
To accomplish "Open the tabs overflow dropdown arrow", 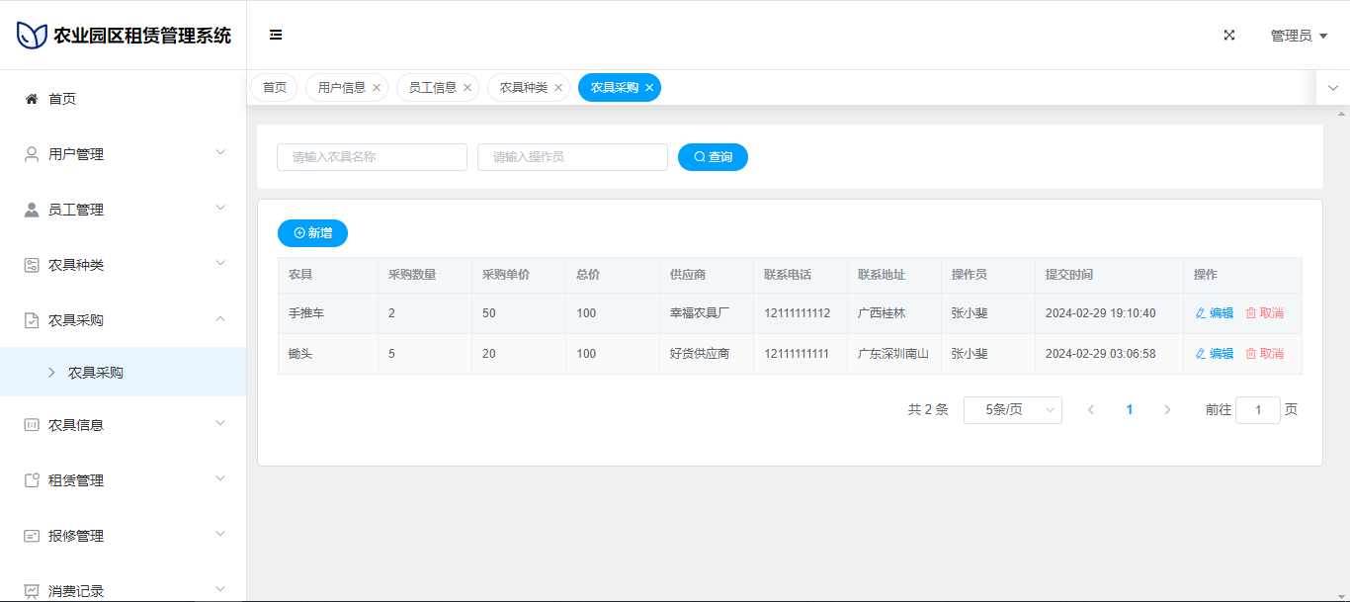I will coord(1332,88).
